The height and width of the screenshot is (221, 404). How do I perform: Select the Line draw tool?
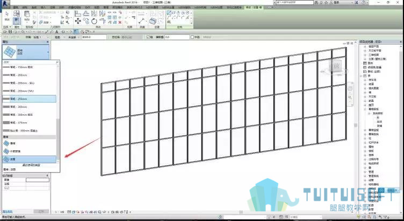169,13
